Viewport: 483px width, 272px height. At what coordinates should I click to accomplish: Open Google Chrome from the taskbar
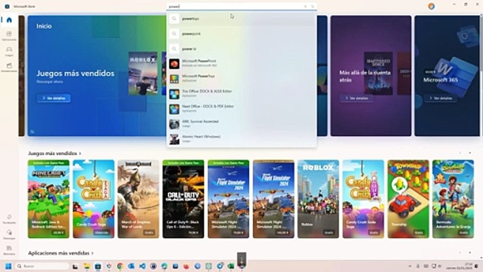click(120, 266)
